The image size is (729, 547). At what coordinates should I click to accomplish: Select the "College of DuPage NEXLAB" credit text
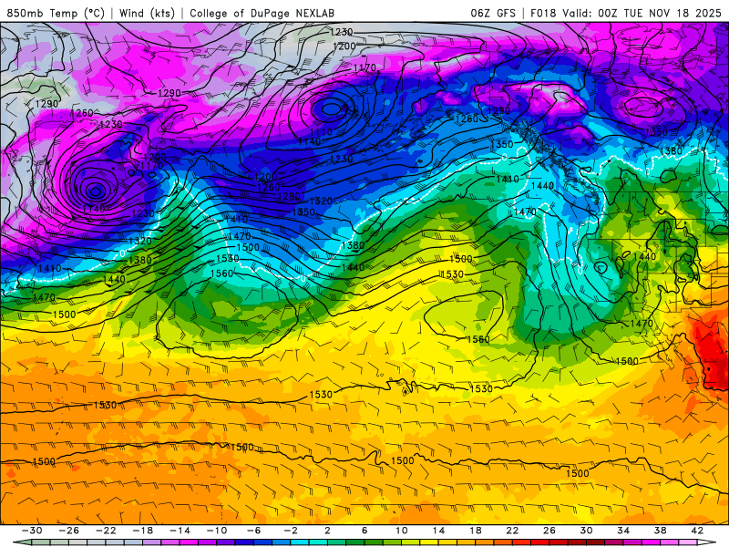(x=262, y=13)
